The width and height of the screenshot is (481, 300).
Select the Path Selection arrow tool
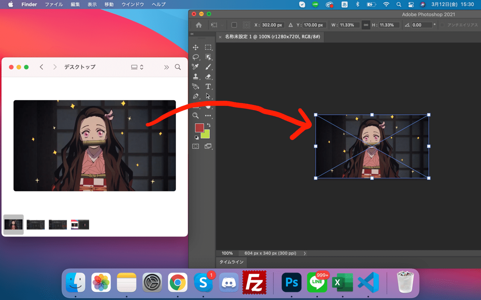[x=208, y=96]
